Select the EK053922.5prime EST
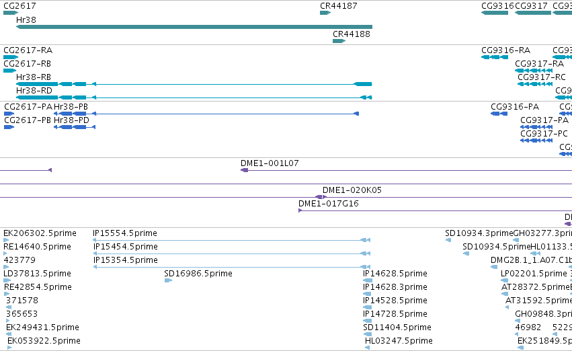The height and width of the screenshot is (351, 572). click(x=9, y=348)
